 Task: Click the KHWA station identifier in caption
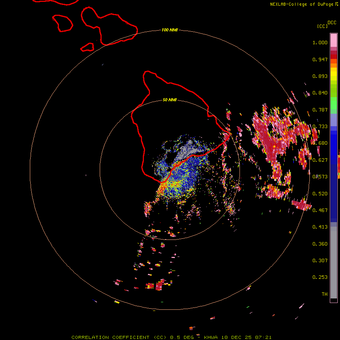tap(211, 337)
